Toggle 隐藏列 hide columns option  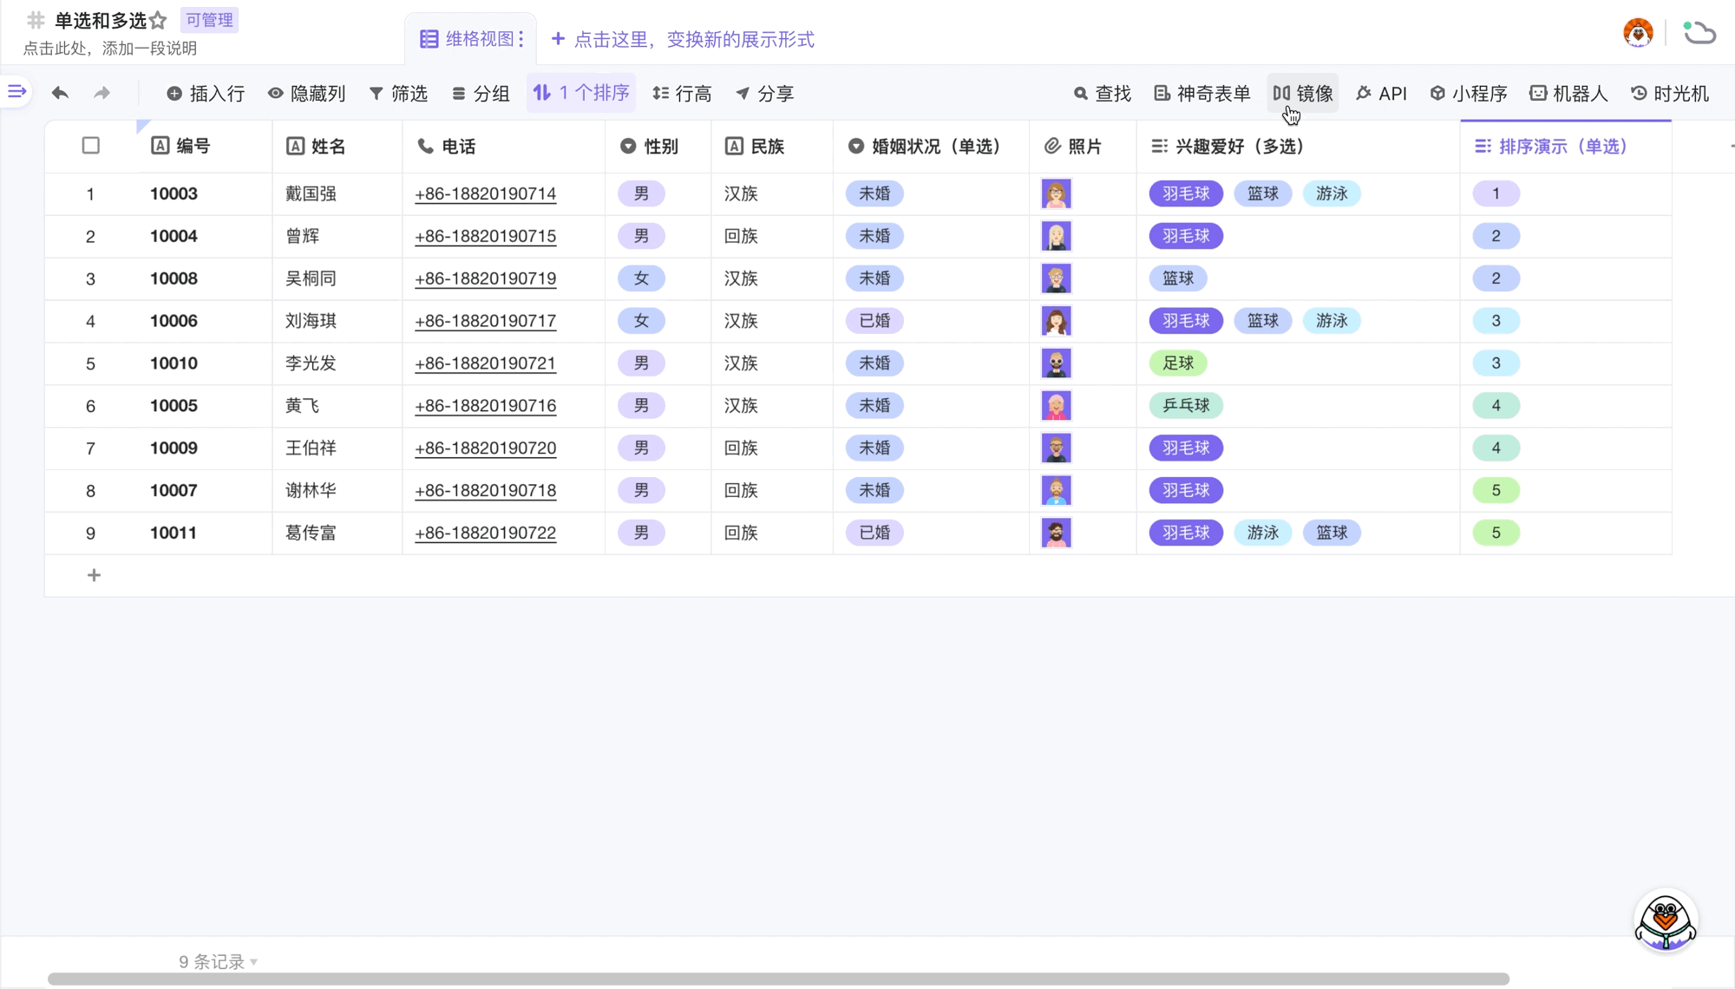(306, 94)
